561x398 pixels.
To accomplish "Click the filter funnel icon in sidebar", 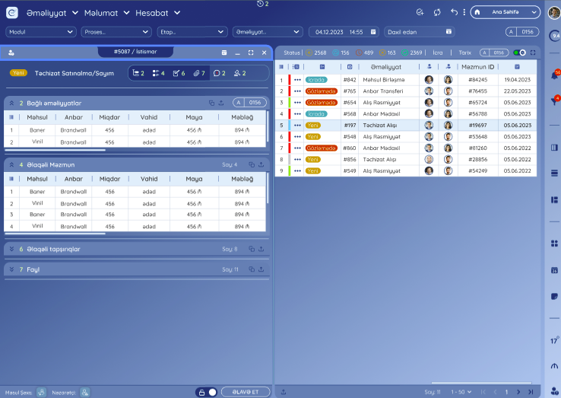I will tap(553, 101).
